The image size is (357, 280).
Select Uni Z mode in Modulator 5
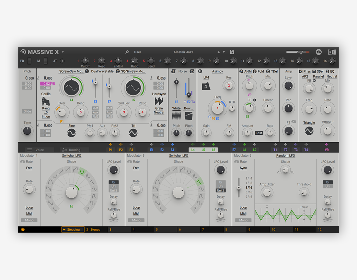pyautogui.click(x=221, y=191)
